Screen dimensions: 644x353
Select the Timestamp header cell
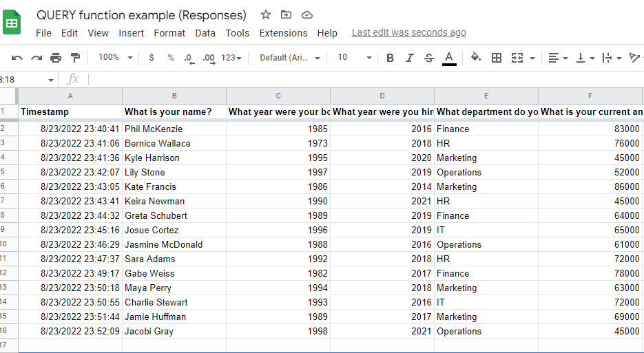tap(70, 111)
